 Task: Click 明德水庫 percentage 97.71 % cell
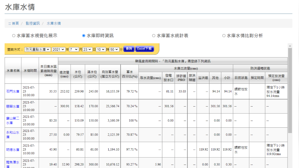(130, 149)
